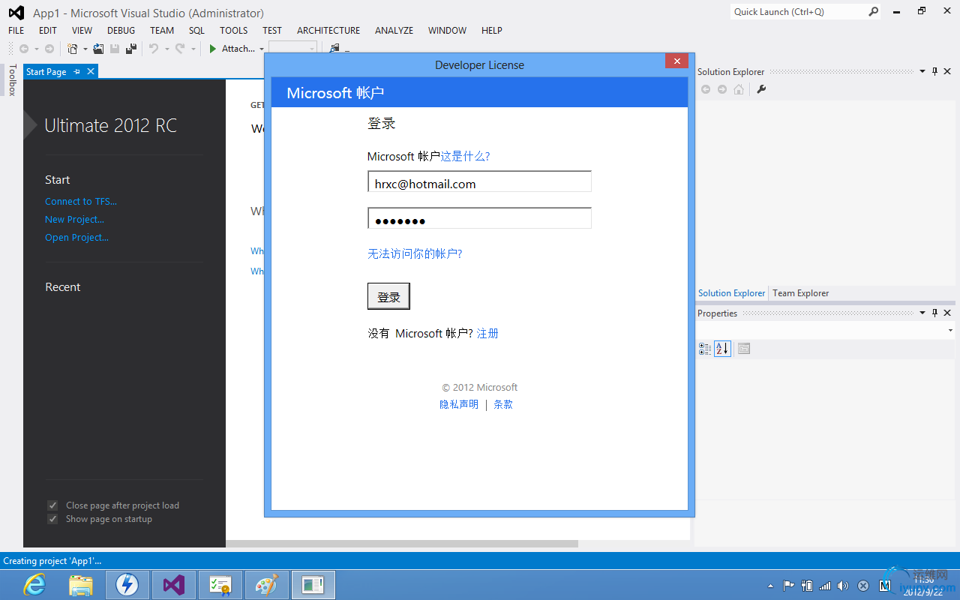Select the Redo toolbar icon
Screen dimensions: 960x600
(x=180, y=48)
